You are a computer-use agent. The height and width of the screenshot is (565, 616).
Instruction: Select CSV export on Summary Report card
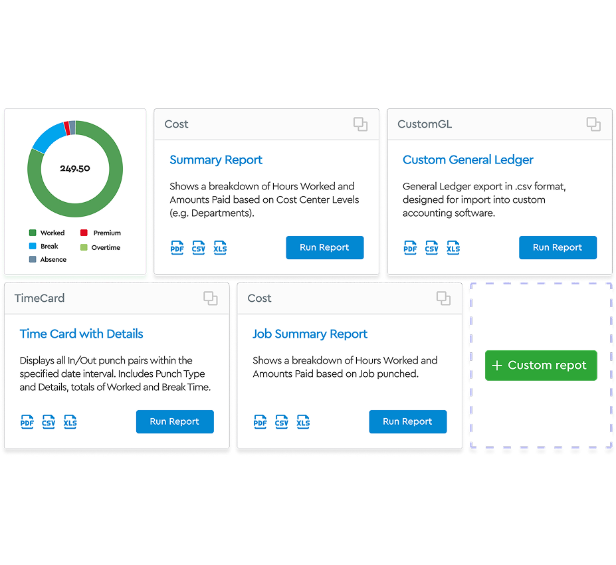(198, 247)
